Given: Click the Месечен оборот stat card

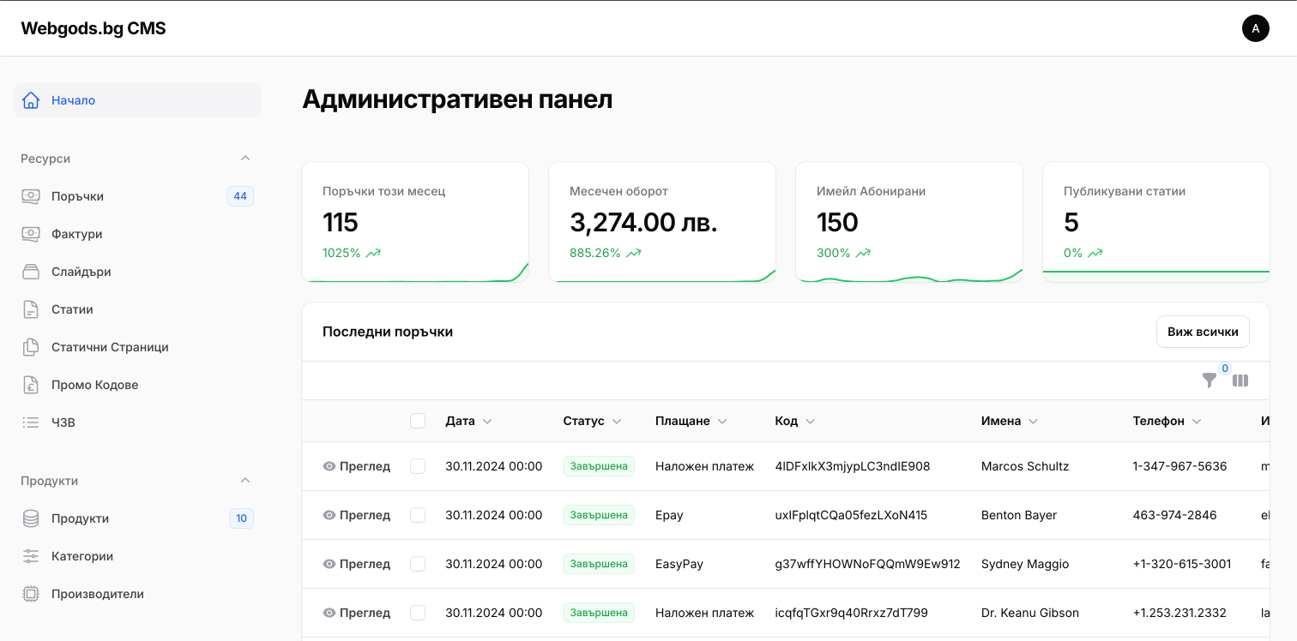Looking at the screenshot, I should pos(662,222).
